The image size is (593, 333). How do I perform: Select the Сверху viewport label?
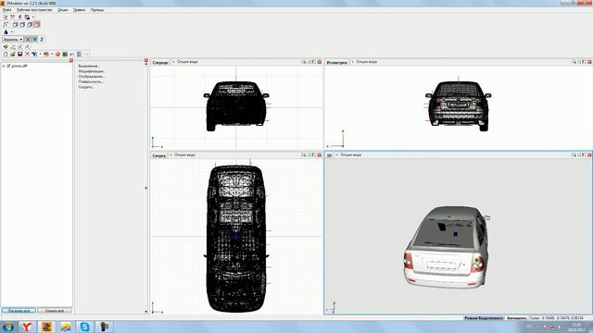158,155
